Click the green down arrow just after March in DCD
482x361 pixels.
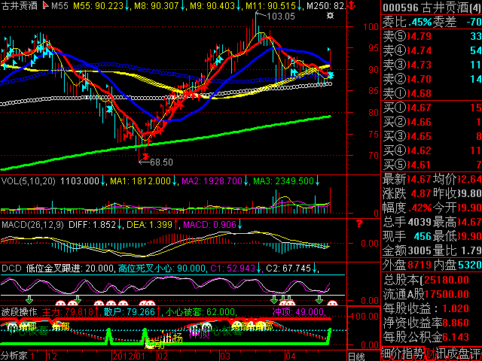(274, 299)
